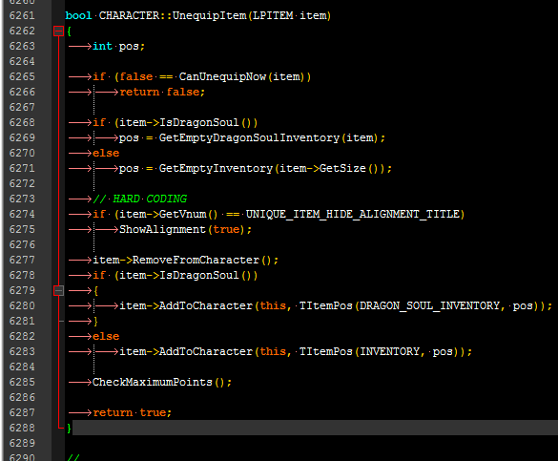This screenshot has height=461, width=558.
Task: Click the 'int pos' declaration
Action: (x=118, y=46)
